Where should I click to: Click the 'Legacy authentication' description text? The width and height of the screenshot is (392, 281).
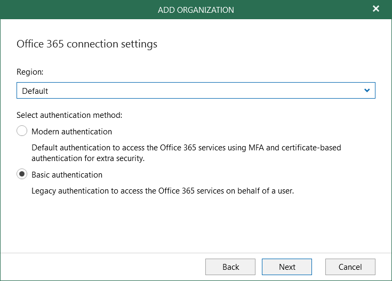(163, 190)
